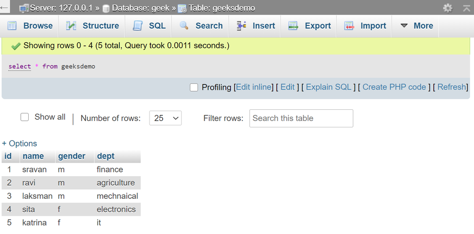Viewport: 474px width, 234px height.
Task: Open page settings gear icon
Action: point(448,8)
